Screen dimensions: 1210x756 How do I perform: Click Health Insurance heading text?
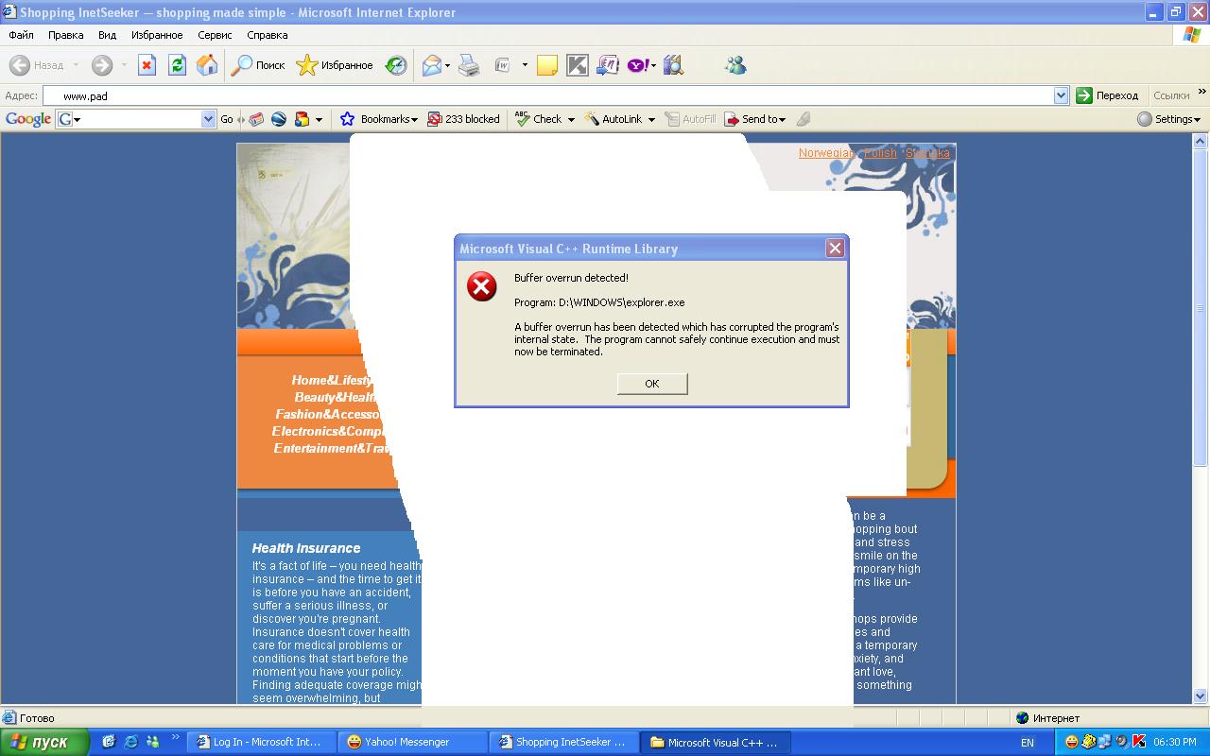[x=306, y=548]
